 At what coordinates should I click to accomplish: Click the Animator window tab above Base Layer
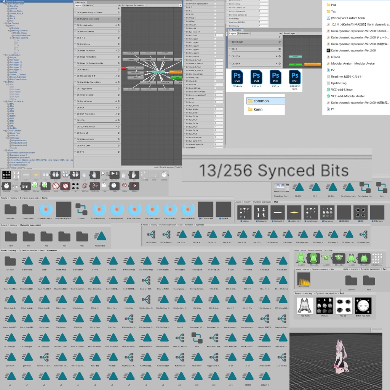pos(235,30)
